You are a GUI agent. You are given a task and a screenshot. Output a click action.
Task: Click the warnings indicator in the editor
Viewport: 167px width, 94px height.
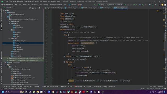pyautogui.click(x=158, y=11)
